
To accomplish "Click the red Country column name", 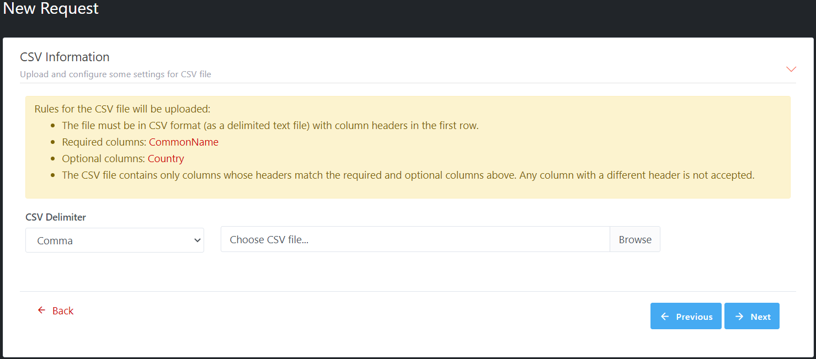I will 166,159.
